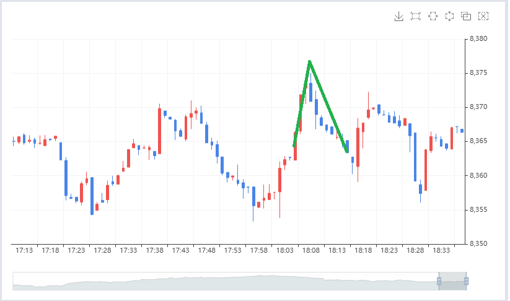Click the 8,360 price axis label

[478, 175]
